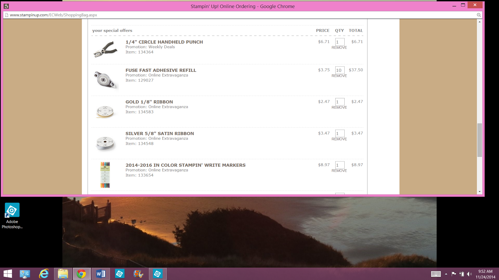Switch to Google Chrome on the taskbar
The width and height of the screenshot is (499, 280).
[82, 274]
